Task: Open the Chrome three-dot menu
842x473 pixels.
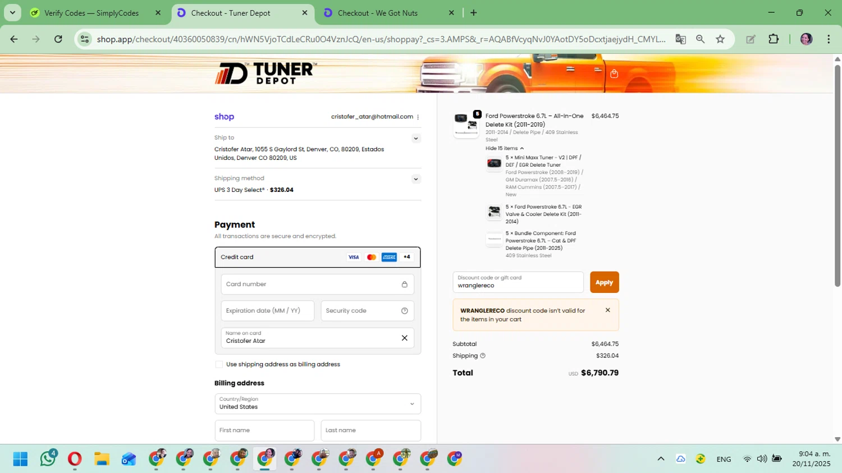Action: (x=829, y=39)
